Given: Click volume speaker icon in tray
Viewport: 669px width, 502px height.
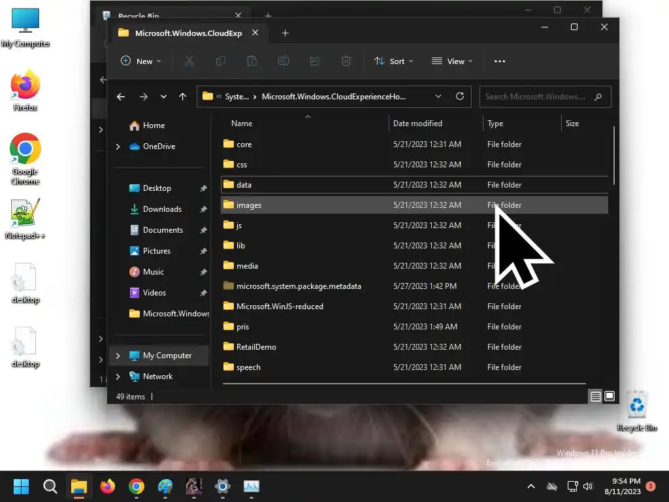Looking at the screenshot, I should pyautogui.click(x=588, y=486).
